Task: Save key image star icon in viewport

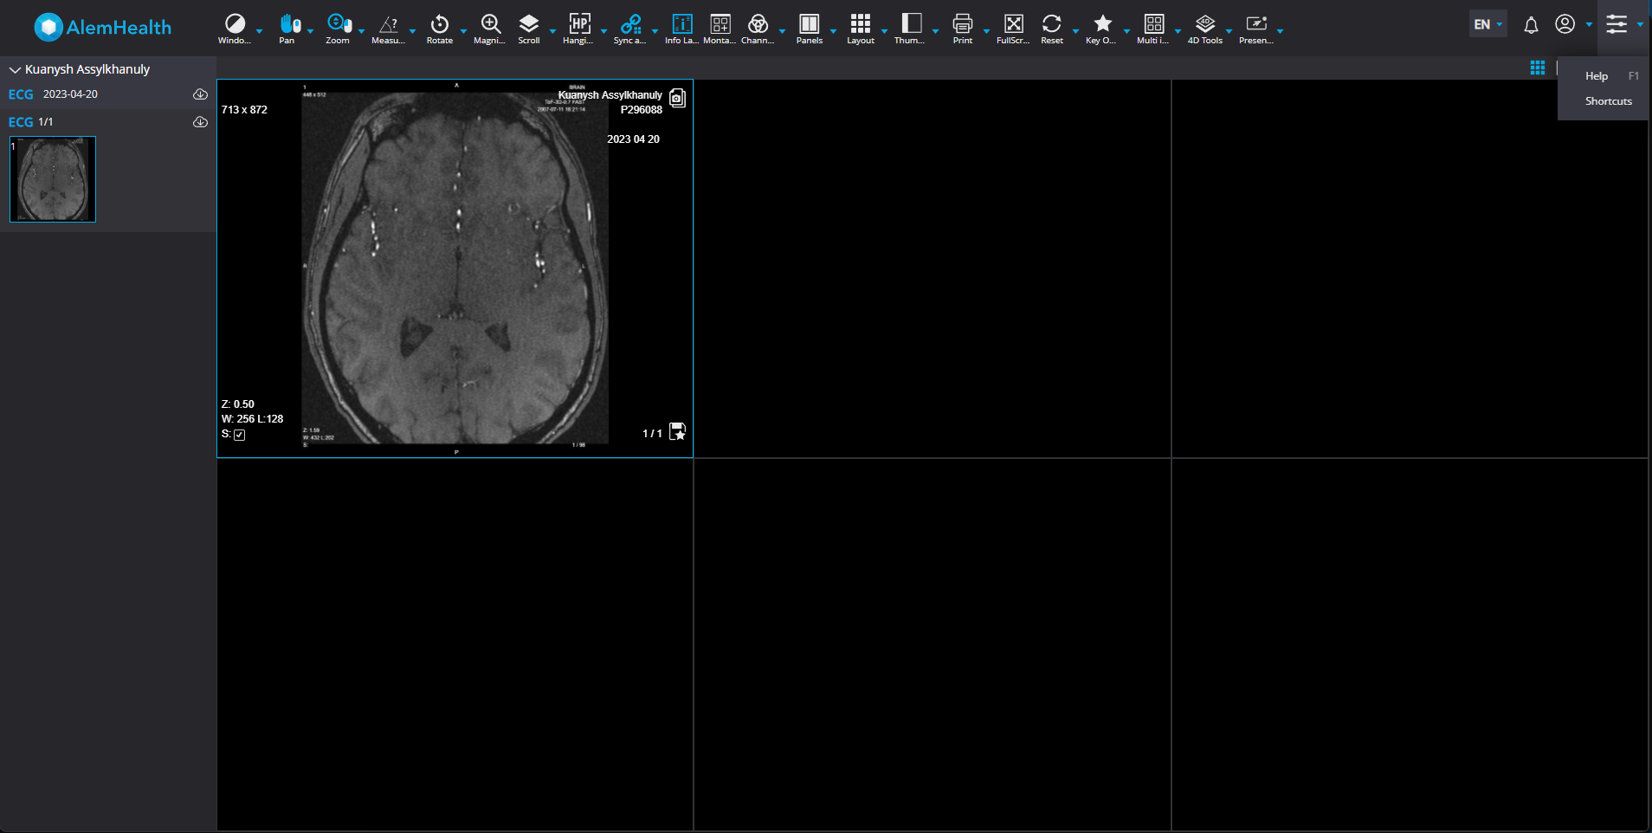Action: point(678,431)
